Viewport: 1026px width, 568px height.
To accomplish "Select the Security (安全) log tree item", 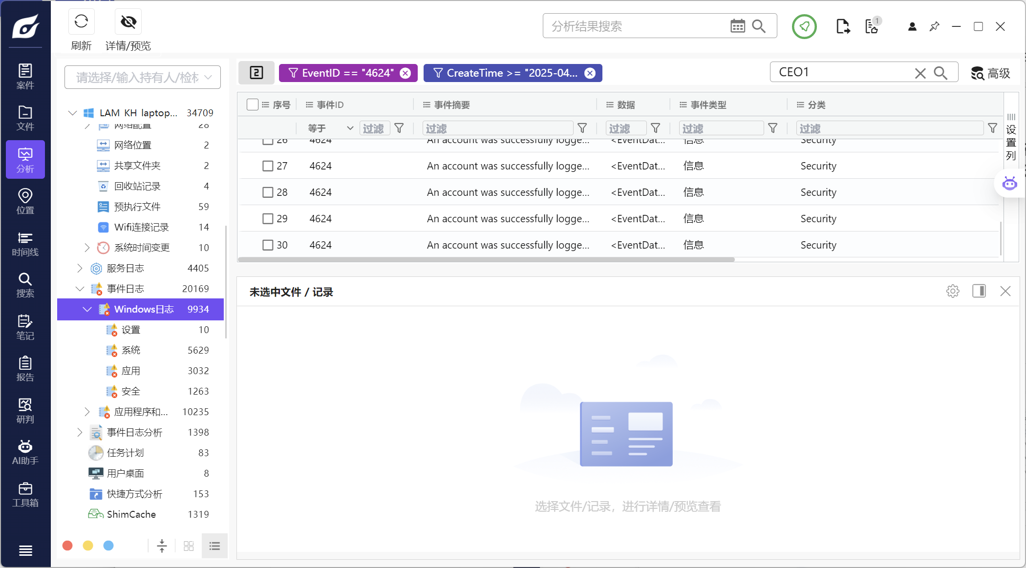I will (131, 391).
